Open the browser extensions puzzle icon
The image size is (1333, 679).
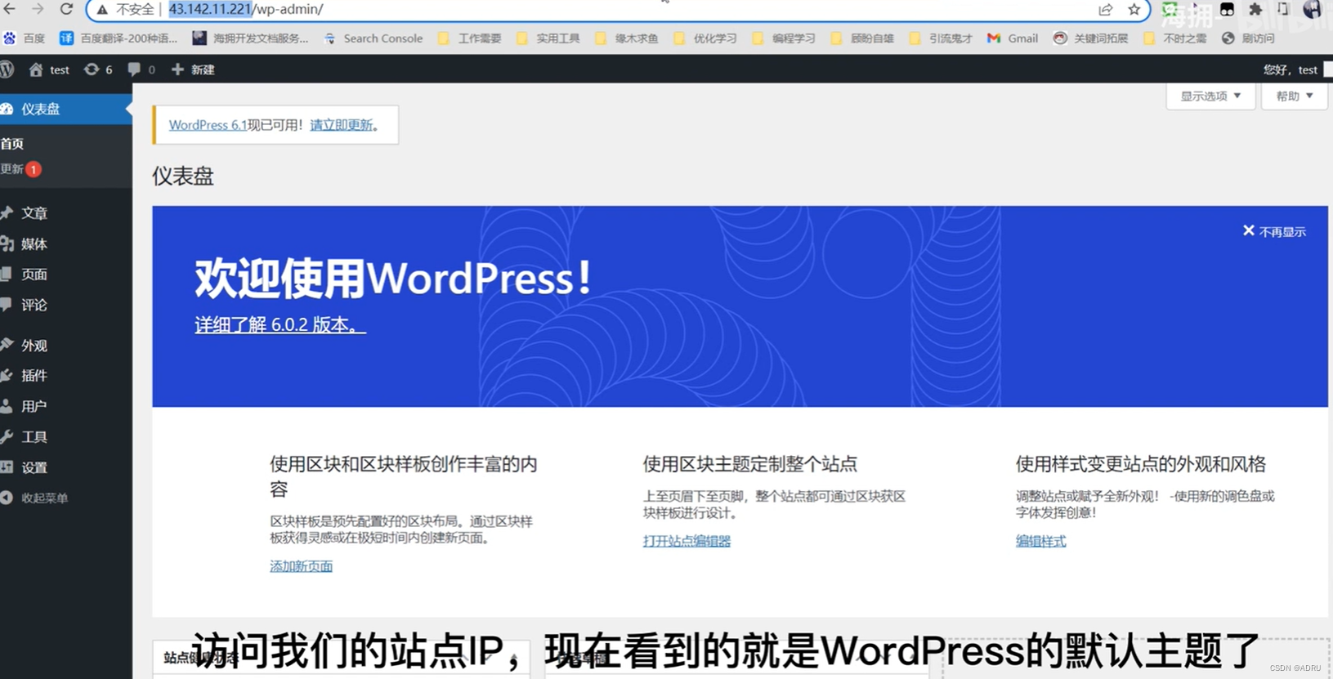coord(1255,10)
